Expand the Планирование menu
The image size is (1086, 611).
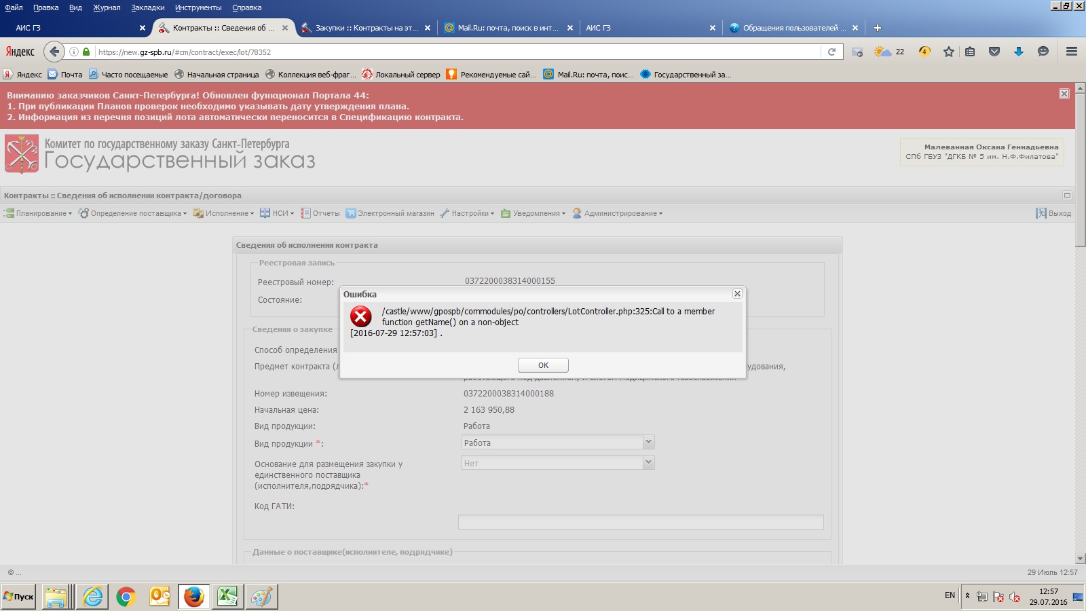tap(38, 213)
